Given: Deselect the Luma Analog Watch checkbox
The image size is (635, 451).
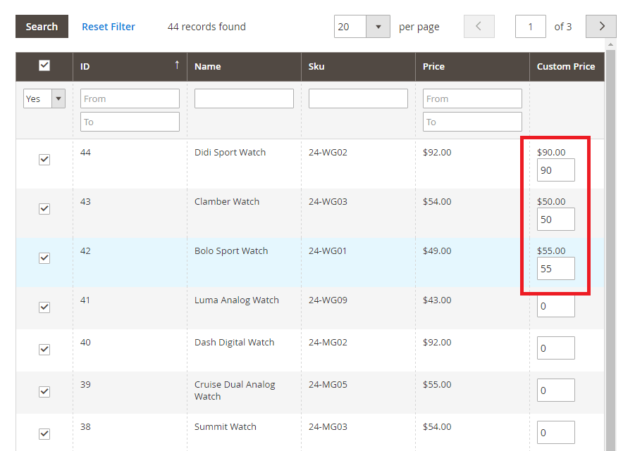Looking at the screenshot, I should click(44, 307).
